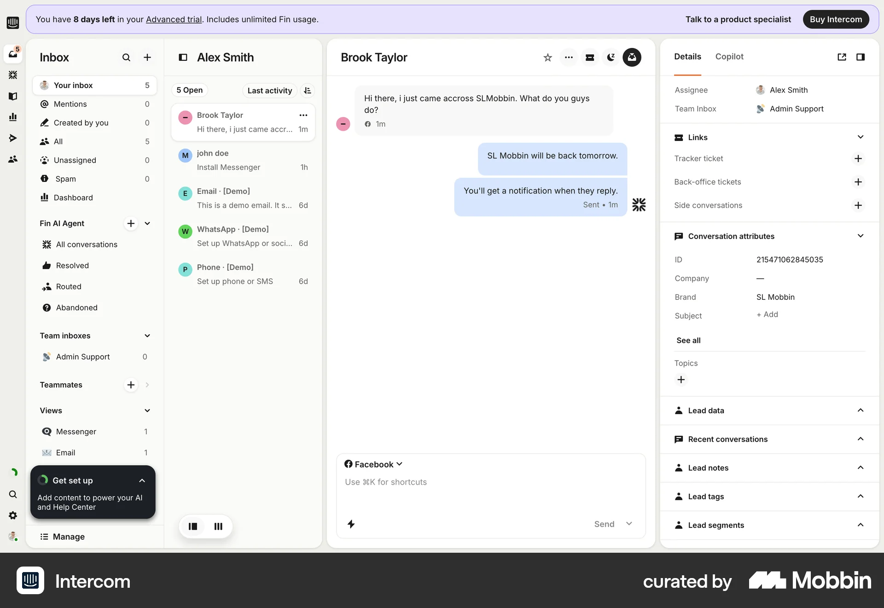Click the Buy Intercom button

(837, 19)
